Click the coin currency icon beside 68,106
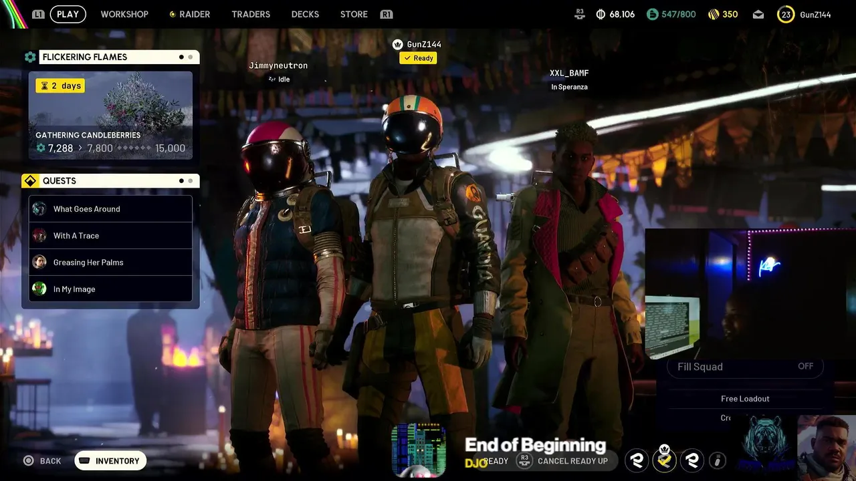856x481 pixels. click(x=601, y=14)
